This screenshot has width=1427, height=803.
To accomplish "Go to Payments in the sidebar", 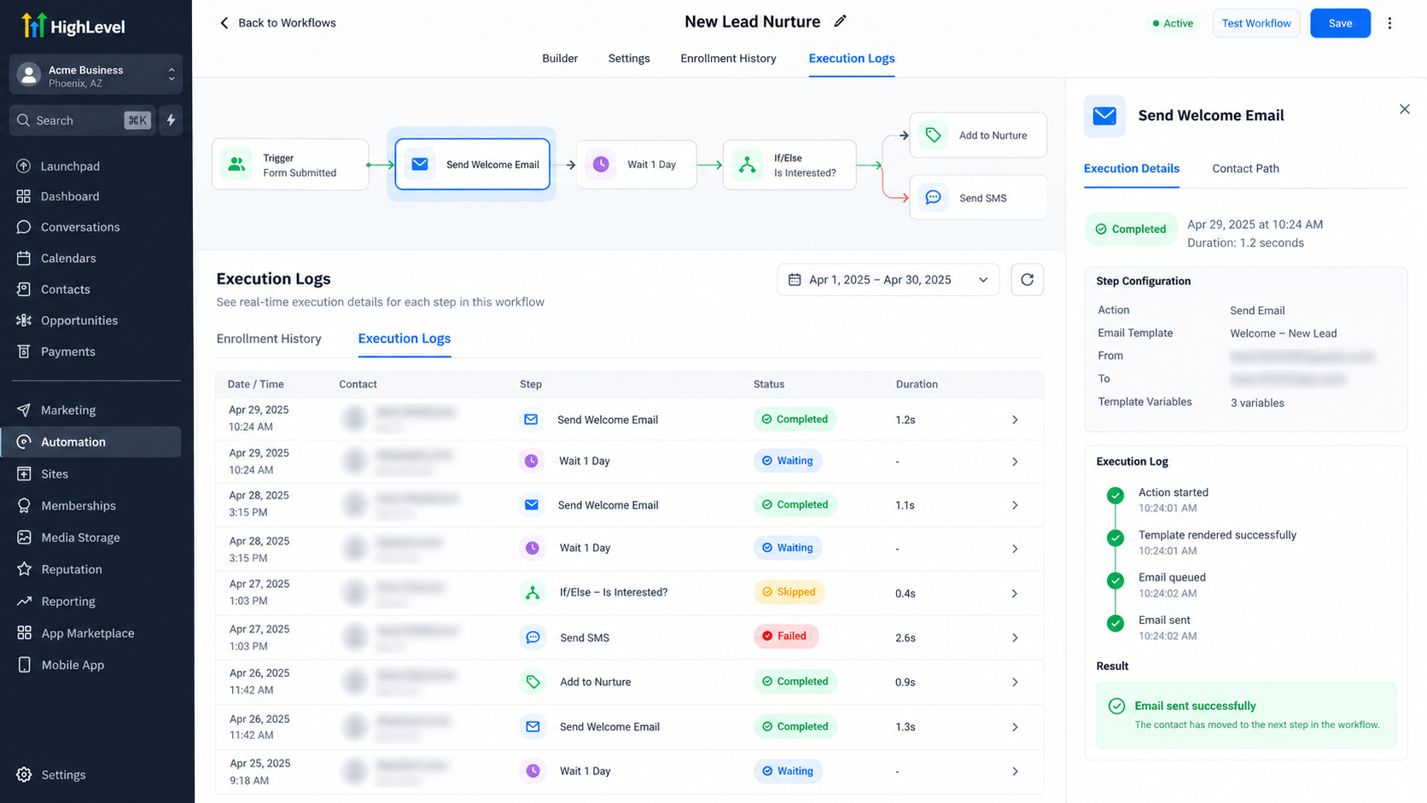I will pyautogui.click(x=68, y=352).
